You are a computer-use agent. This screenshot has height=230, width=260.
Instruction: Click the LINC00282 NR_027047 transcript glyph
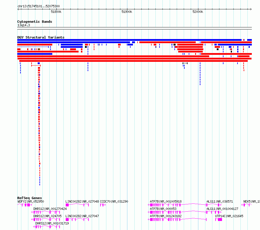pos(77,220)
